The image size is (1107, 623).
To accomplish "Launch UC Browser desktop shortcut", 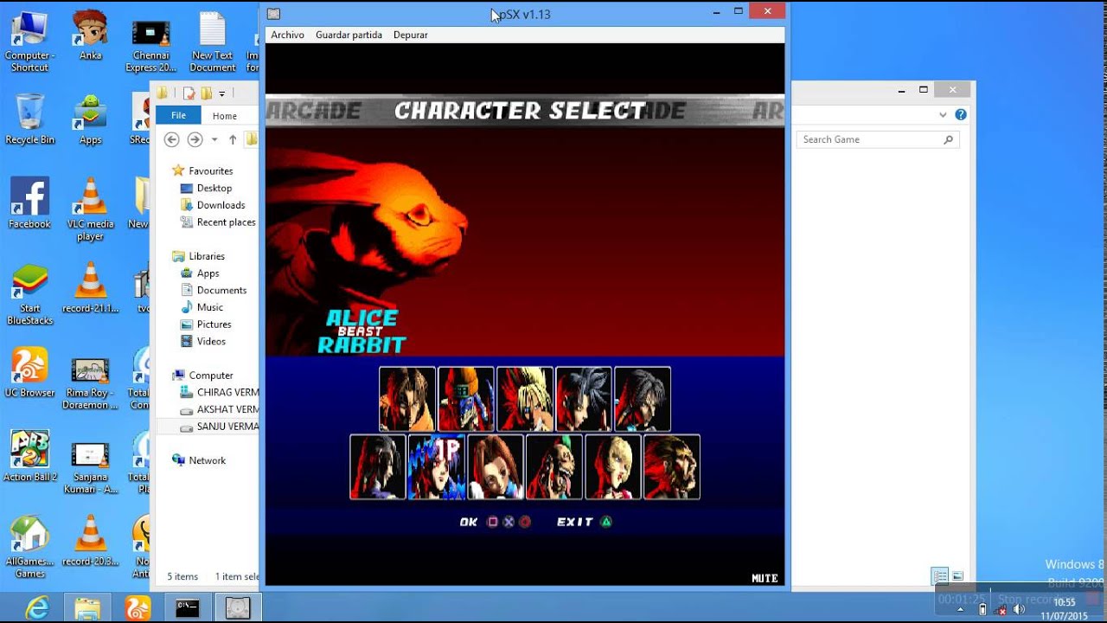I will tap(30, 373).
